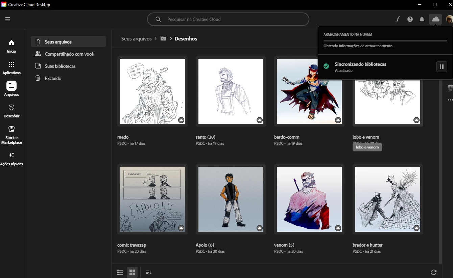Click the comic travazap file name

point(132,245)
